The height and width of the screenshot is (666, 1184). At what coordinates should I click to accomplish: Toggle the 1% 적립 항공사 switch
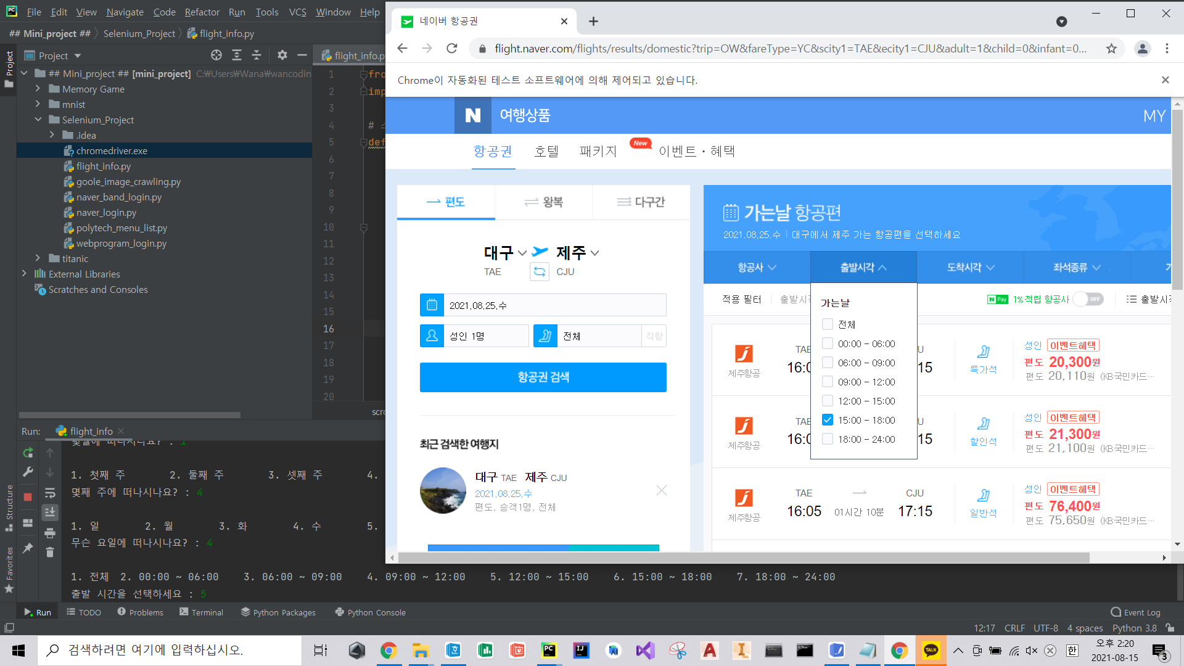click(x=1088, y=299)
